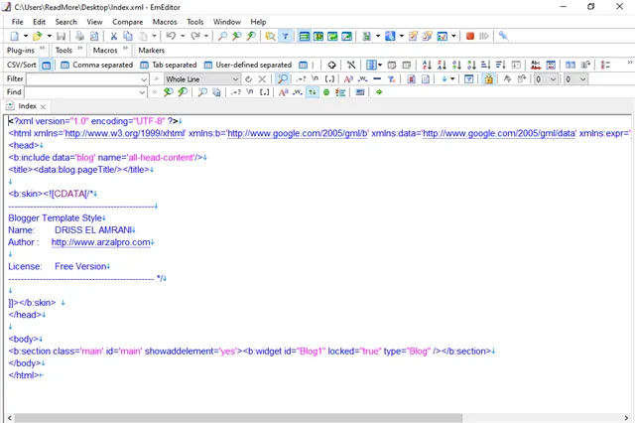Click the horizontal scrollbar thumb

(238, 418)
